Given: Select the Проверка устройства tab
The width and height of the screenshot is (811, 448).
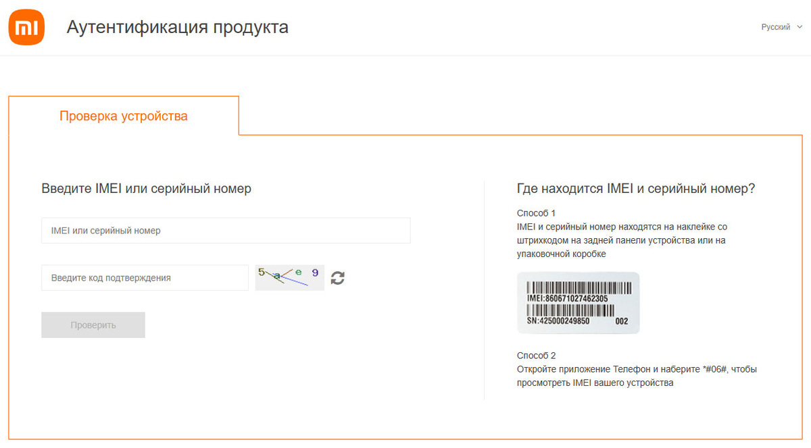Looking at the screenshot, I should [x=124, y=116].
